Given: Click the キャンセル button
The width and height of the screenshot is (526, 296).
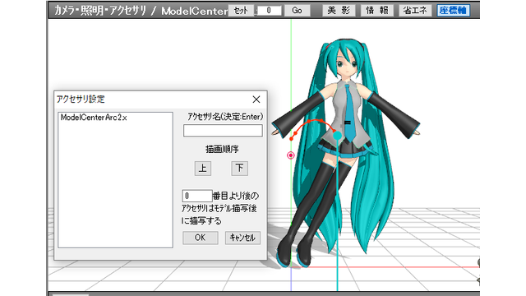Looking at the screenshot, I should [x=242, y=238].
